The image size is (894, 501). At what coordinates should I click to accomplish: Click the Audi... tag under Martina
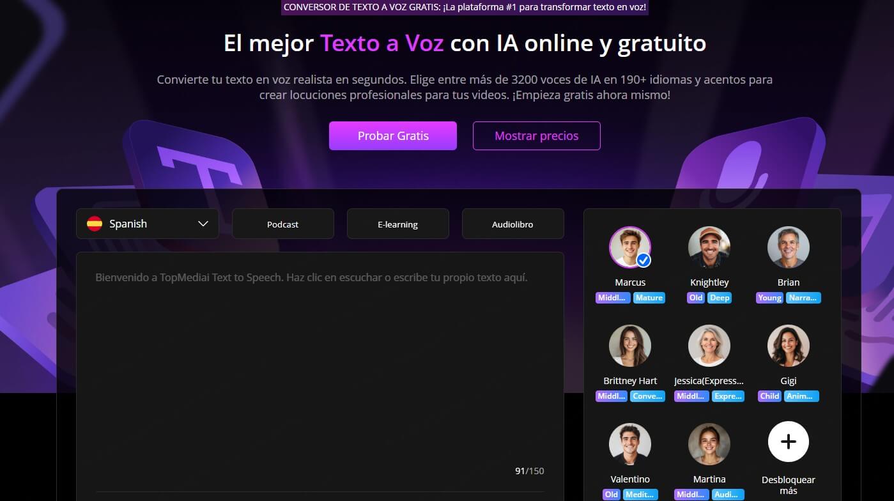pyautogui.click(x=728, y=495)
